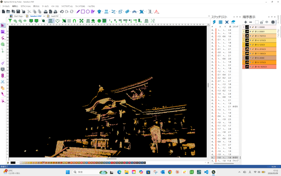The image size is (281, 176).
Task: Click the green funnel filter icon
Action: point(10,21)
